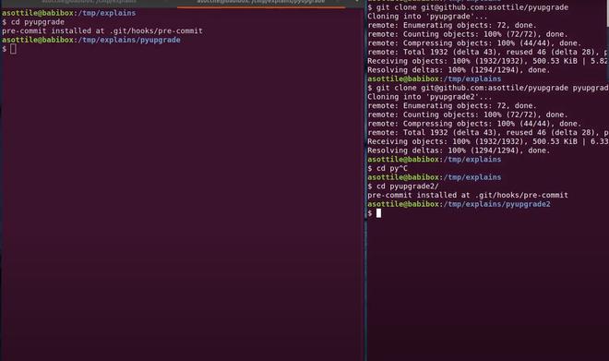Click the 'Receiving objects' line ending in 6.33
609x361 pixels.
point(488,141)
